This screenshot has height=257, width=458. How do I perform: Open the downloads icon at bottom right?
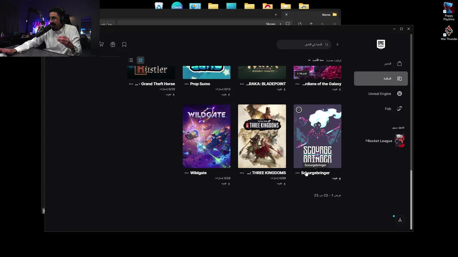point(400,220)
